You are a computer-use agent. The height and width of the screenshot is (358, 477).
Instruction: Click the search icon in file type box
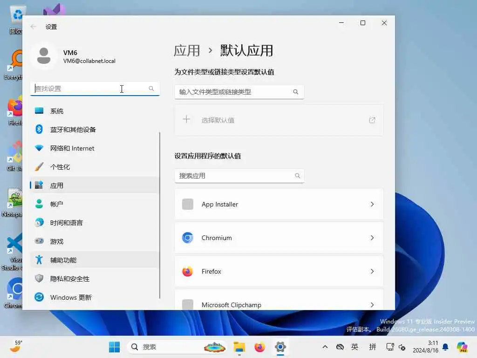point(296,92)
